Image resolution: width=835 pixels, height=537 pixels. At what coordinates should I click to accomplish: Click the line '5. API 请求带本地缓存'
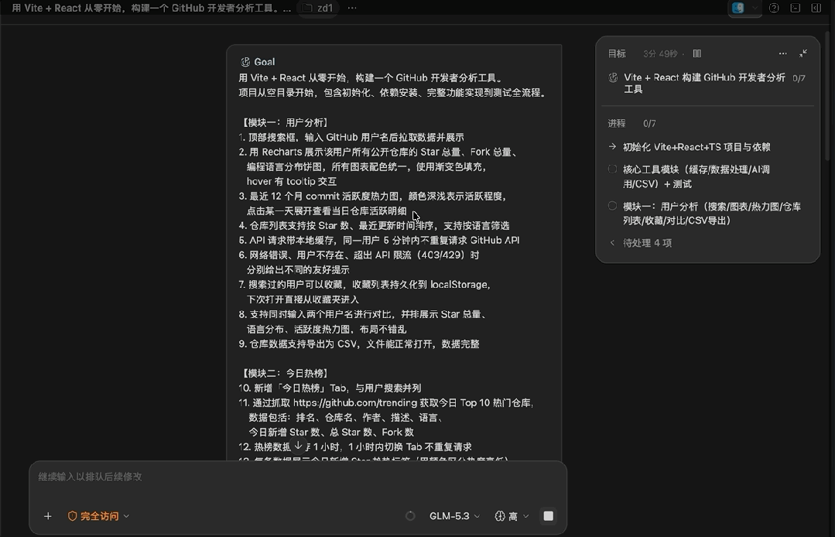tap(379, 240)
